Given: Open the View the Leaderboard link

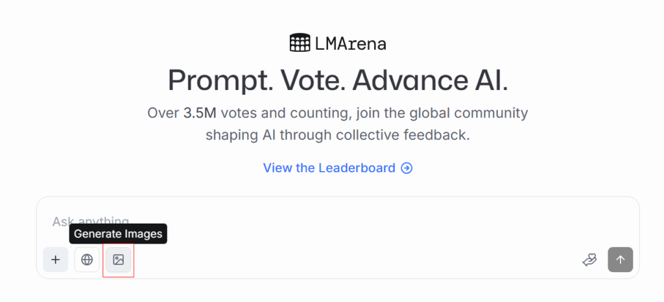Looking at the screenshot, I should click(x=338, y=168).
